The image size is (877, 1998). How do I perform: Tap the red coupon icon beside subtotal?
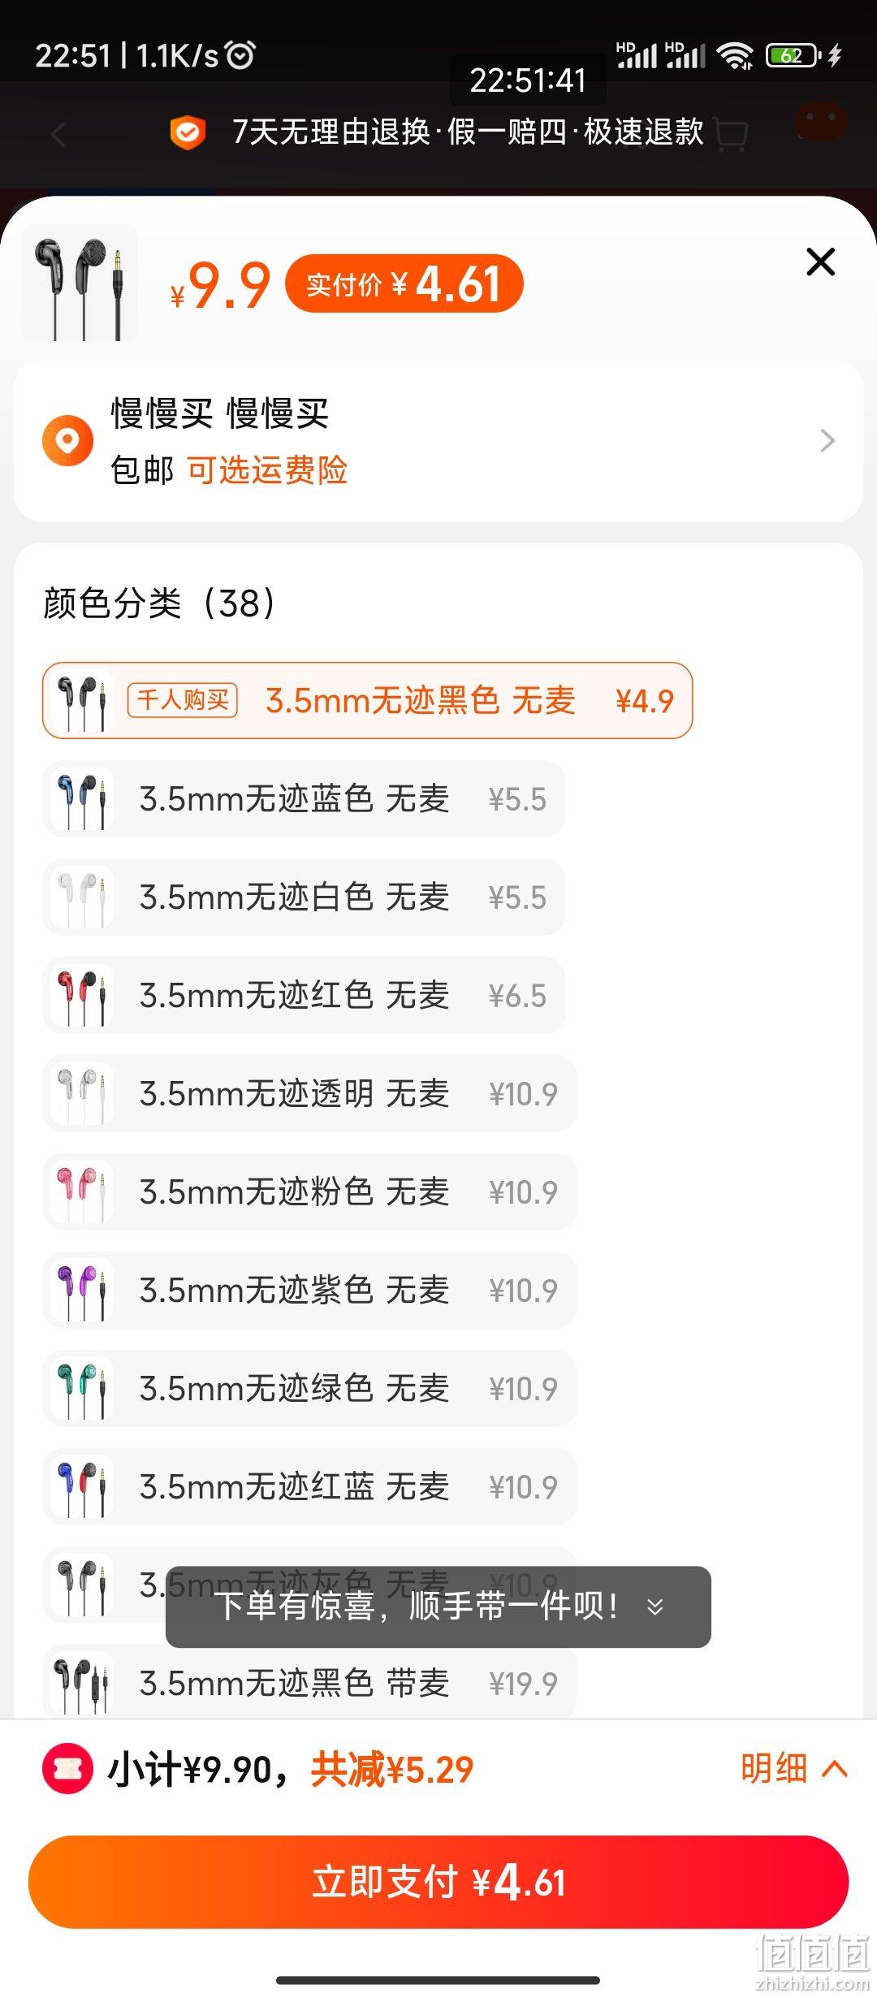(67, 1769)
